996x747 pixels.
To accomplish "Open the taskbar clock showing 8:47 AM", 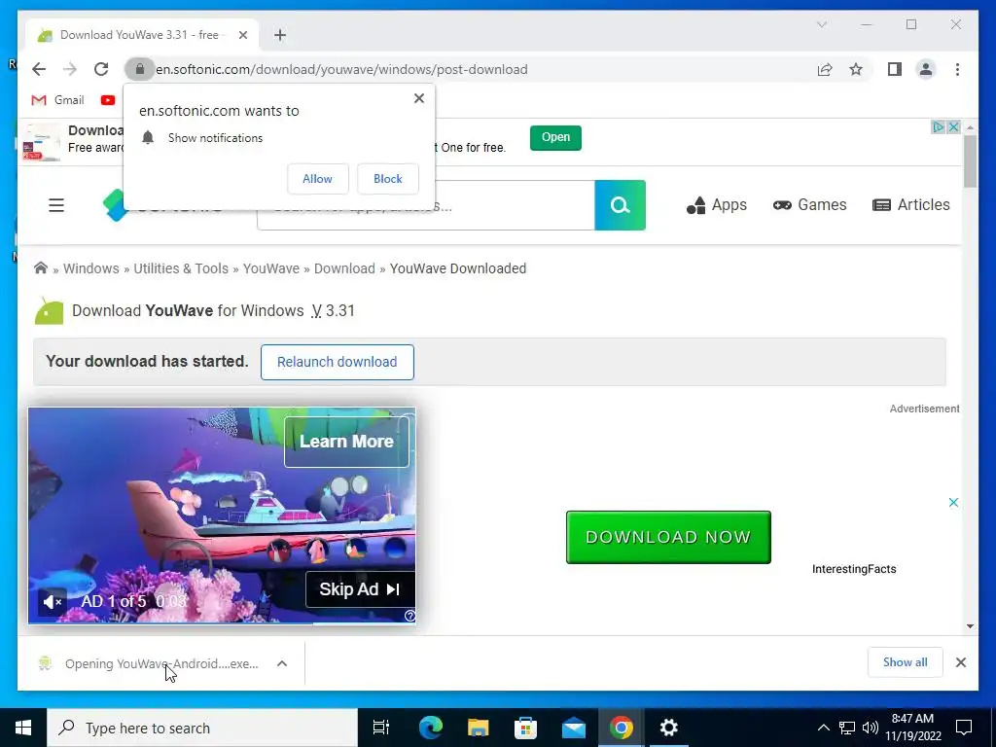I will (x=912, y=728).
